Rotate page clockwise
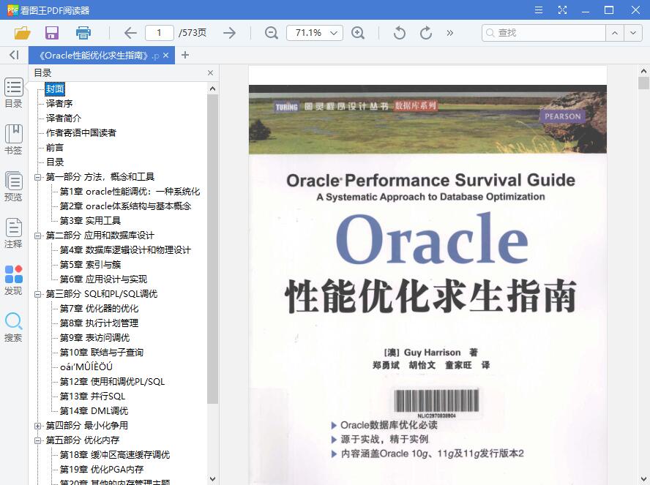The height and width of the screenshot is (485, 650). coord(426,33)
